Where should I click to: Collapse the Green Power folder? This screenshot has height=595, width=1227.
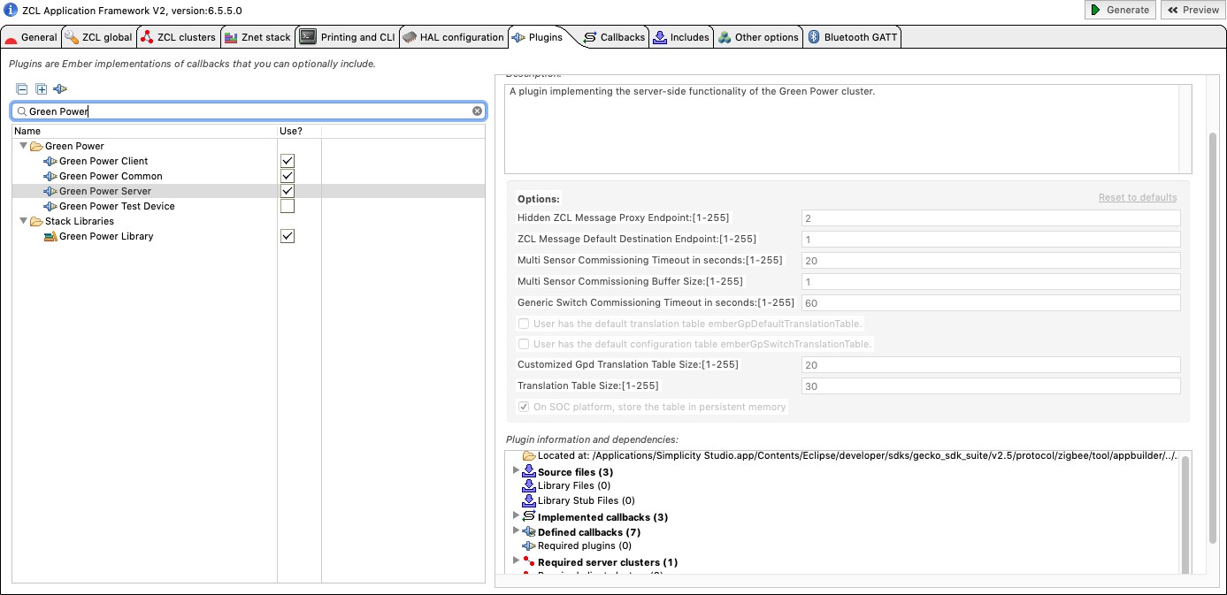[23, 146]
